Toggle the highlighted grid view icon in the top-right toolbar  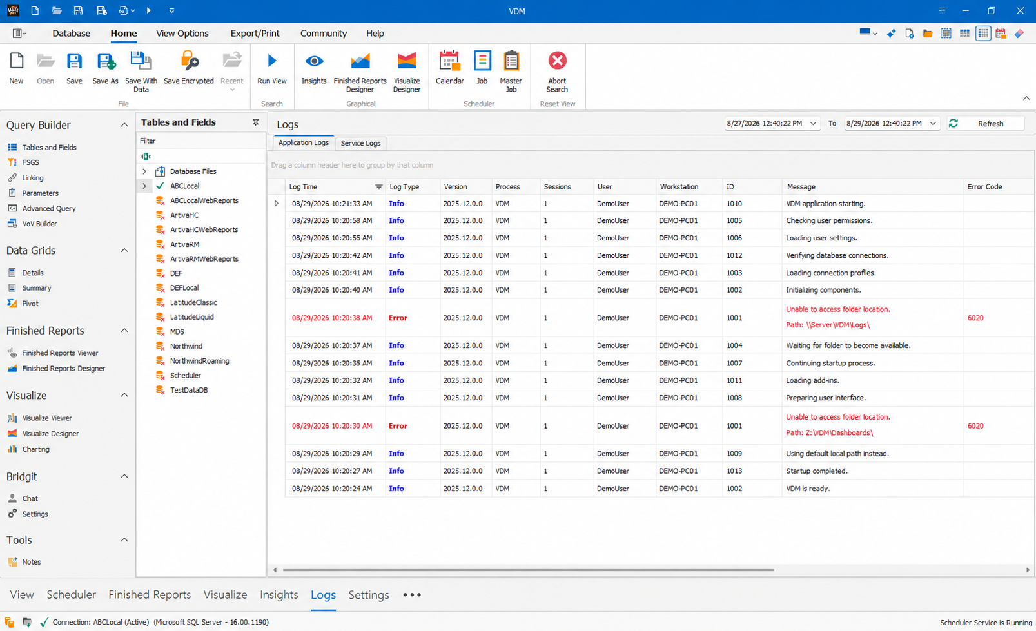982,34
